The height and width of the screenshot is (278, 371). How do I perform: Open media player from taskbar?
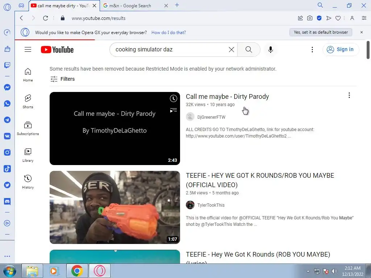[54, 271]
